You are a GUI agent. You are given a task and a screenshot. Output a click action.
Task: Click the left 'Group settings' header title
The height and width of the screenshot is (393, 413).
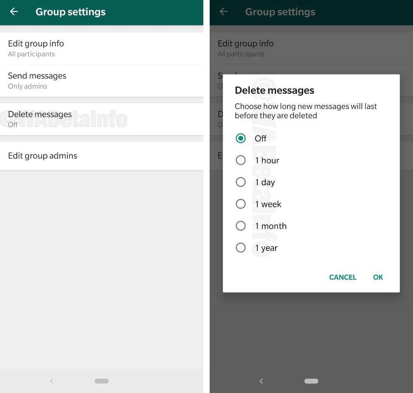71,12
